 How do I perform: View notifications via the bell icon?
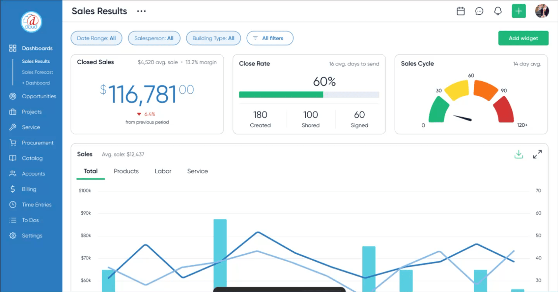point(498,11)
